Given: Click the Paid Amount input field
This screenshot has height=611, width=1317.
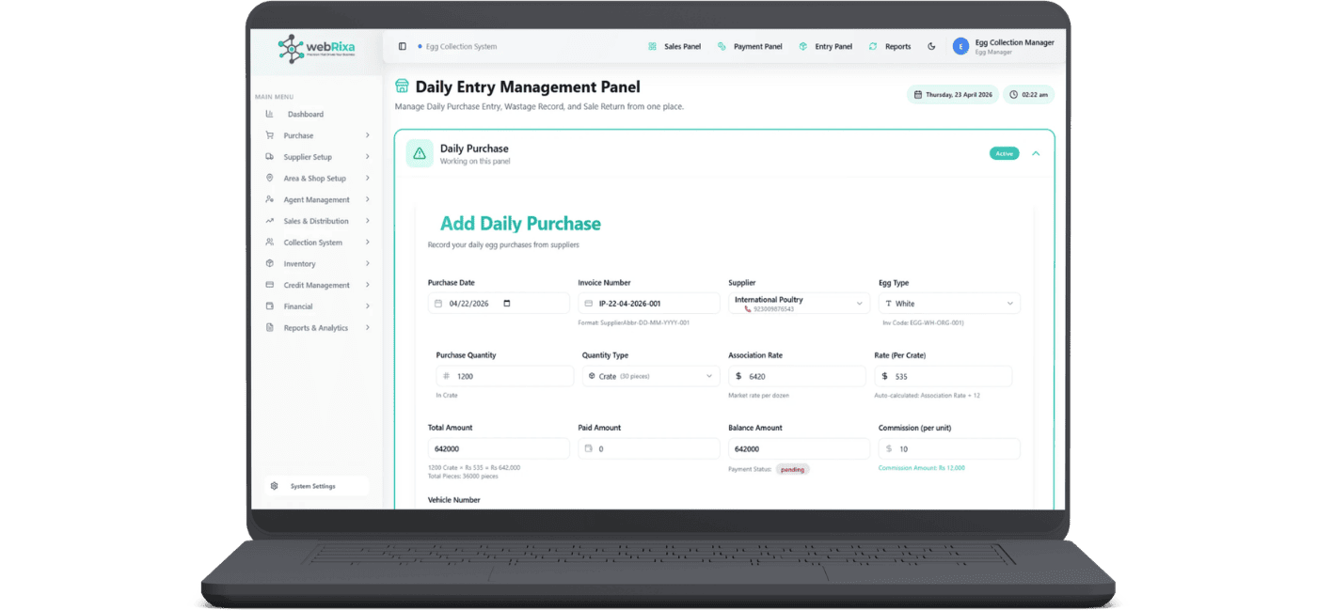Looking at the screenshot, I should click(x=649, y=448).
